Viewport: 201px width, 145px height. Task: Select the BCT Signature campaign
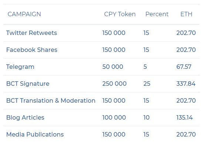point(28,84)
